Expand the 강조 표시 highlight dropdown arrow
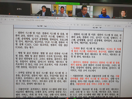Image resolution: width=132 pixels, height=99 pixels. 123,26
